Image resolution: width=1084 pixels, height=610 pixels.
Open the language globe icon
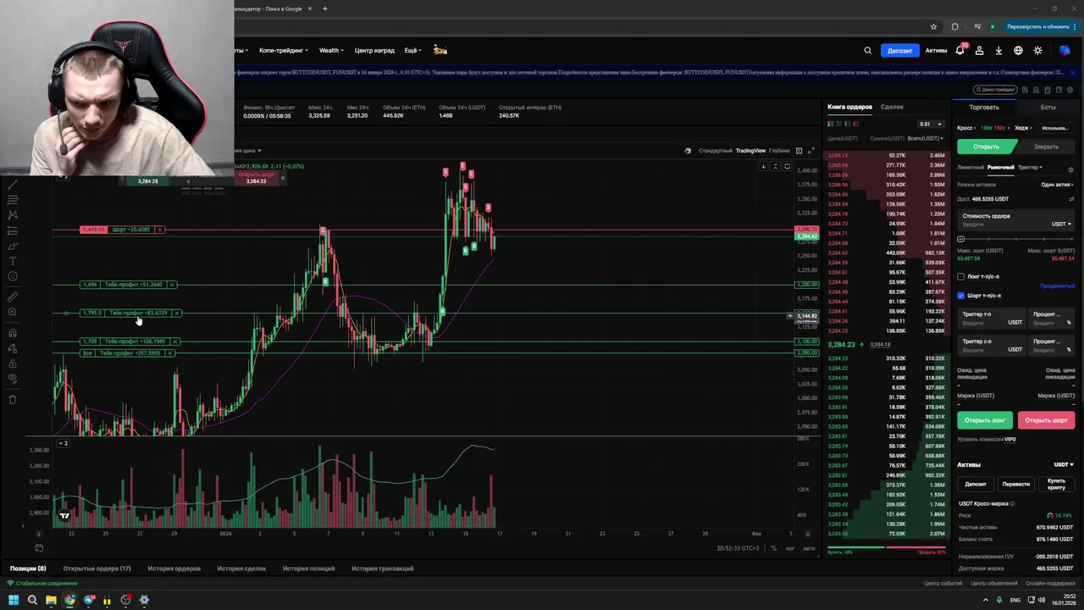click(x=1018, y=51)
